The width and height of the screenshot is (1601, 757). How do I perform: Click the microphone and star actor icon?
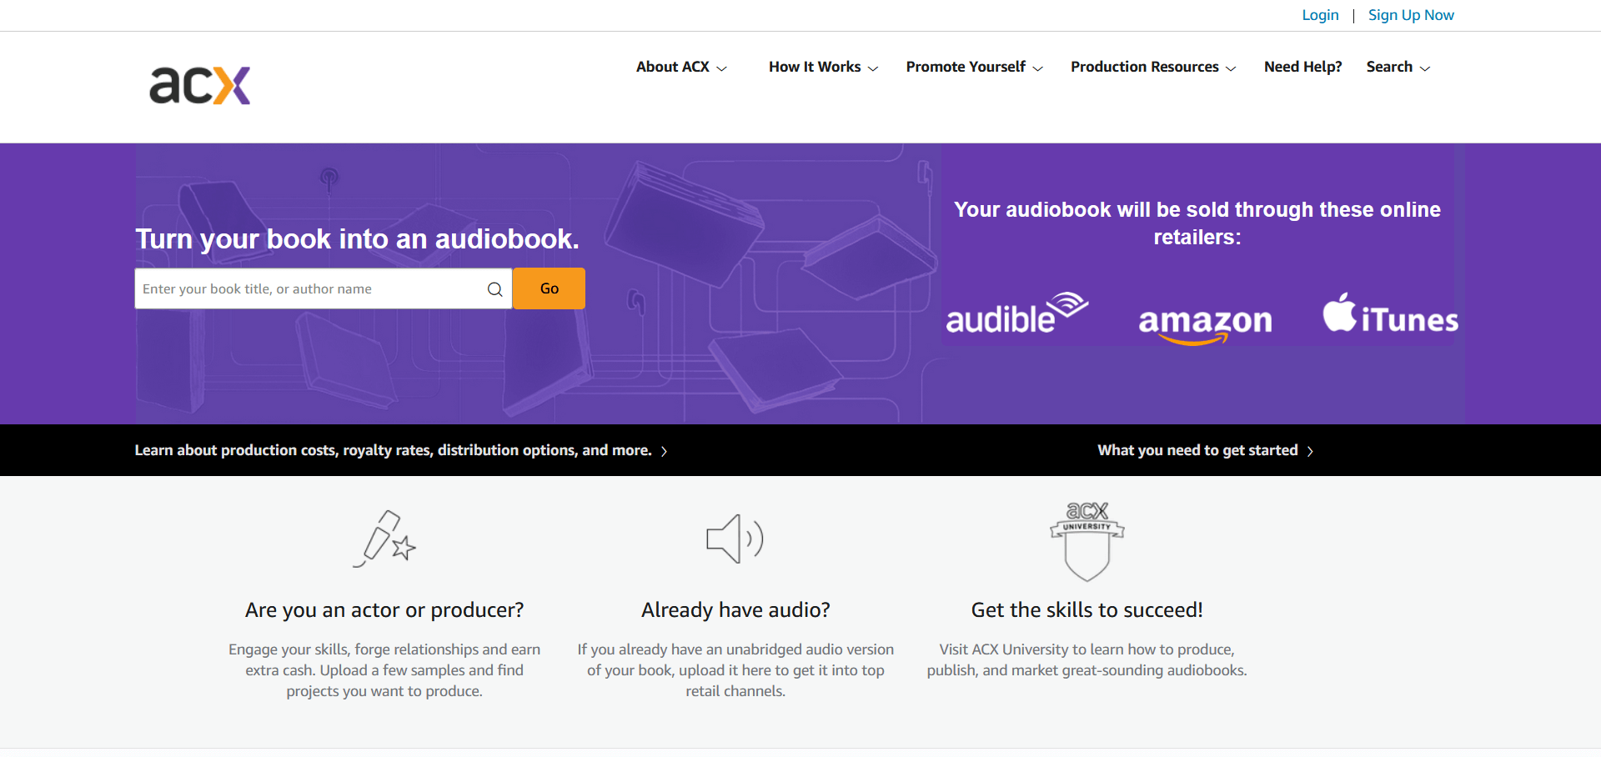[384, 539]
